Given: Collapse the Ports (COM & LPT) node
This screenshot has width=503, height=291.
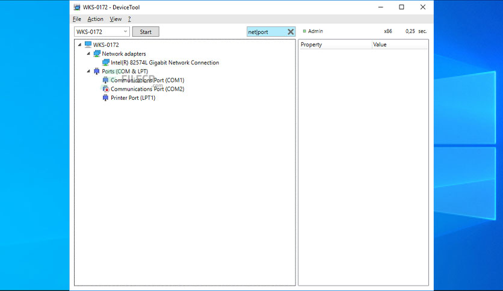Looking at the screenshot, I should pos(88,71).
